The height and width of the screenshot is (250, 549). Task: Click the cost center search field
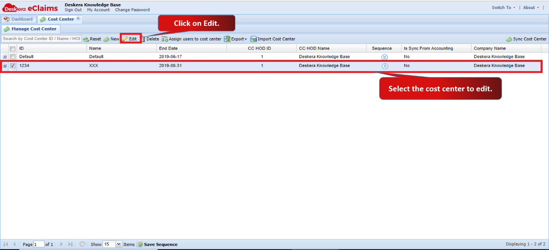click(x=41, y=39)
